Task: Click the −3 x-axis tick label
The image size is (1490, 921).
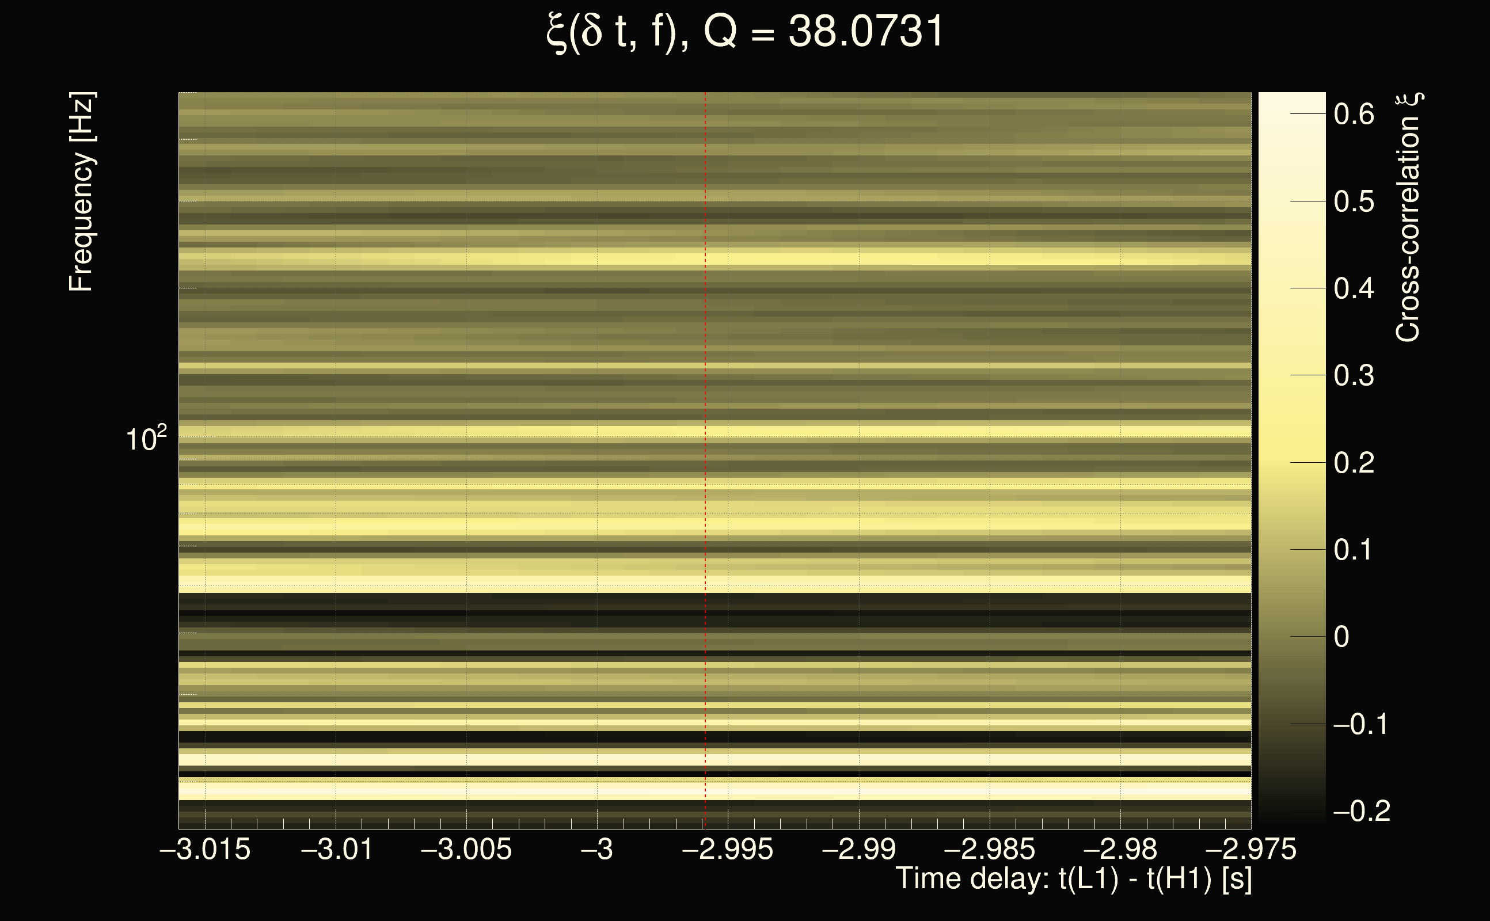Action: (x=597, y=850)
